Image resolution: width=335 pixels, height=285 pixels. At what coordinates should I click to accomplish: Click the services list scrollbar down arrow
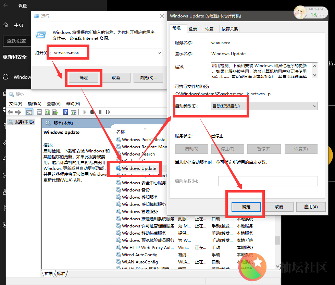click(x=277, y=266)
